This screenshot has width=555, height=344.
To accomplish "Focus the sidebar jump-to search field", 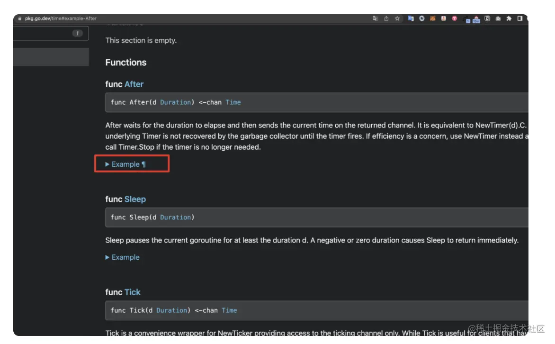I will click(43, 33).
